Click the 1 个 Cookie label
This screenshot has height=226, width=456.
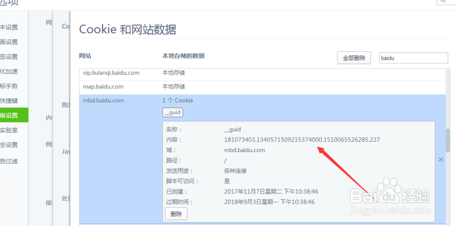(178, 100)
